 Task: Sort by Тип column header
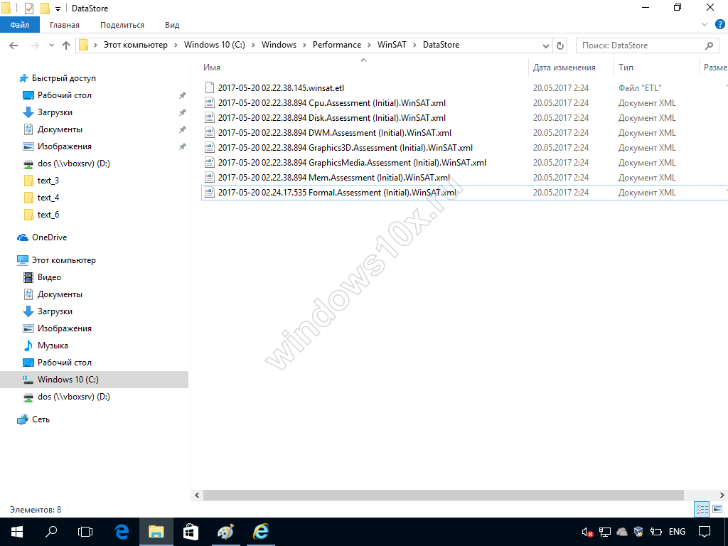click(x=626, y=68)
